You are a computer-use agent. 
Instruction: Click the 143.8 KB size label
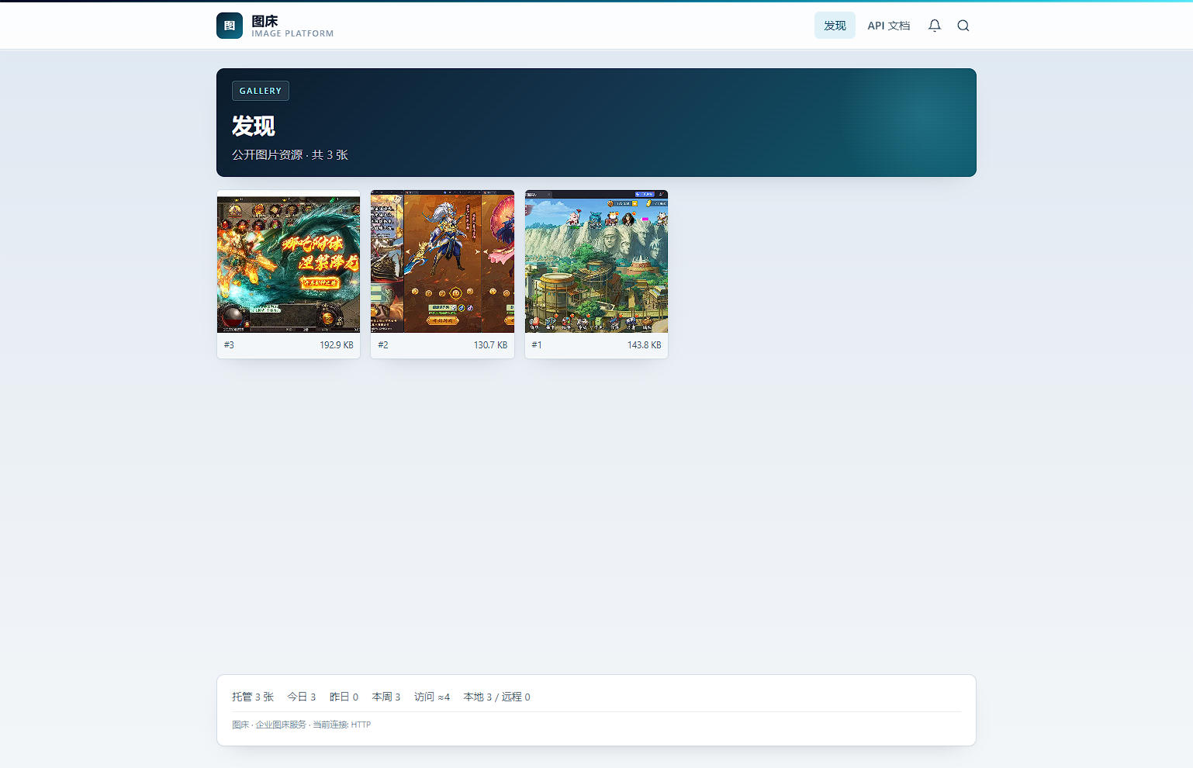tap(645, 345)
